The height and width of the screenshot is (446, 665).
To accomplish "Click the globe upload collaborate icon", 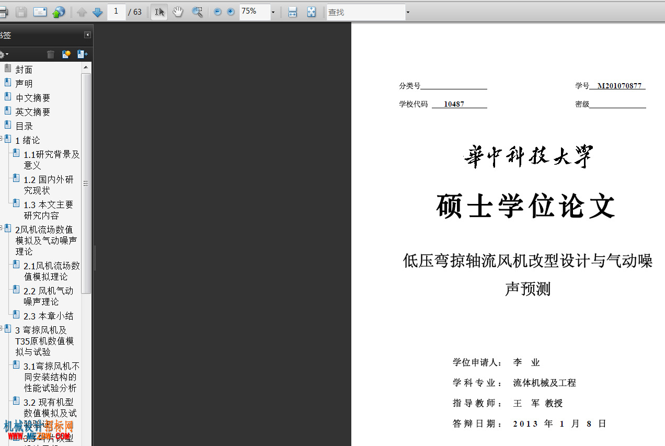I will (x=59, y=12).
